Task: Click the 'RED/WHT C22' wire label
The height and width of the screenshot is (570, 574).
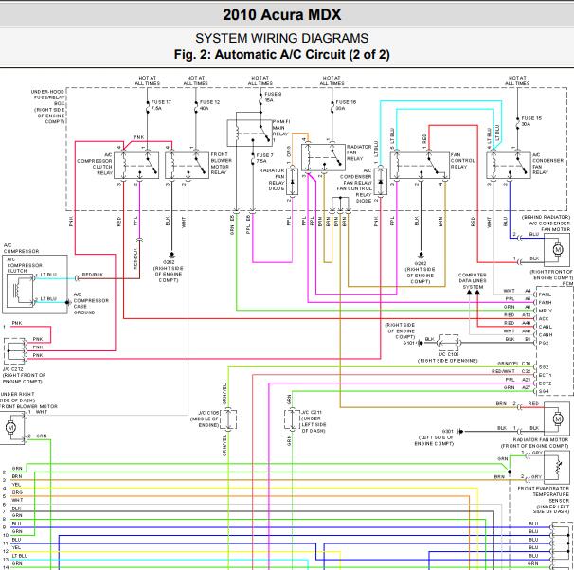Action: (x=511, y=371)
